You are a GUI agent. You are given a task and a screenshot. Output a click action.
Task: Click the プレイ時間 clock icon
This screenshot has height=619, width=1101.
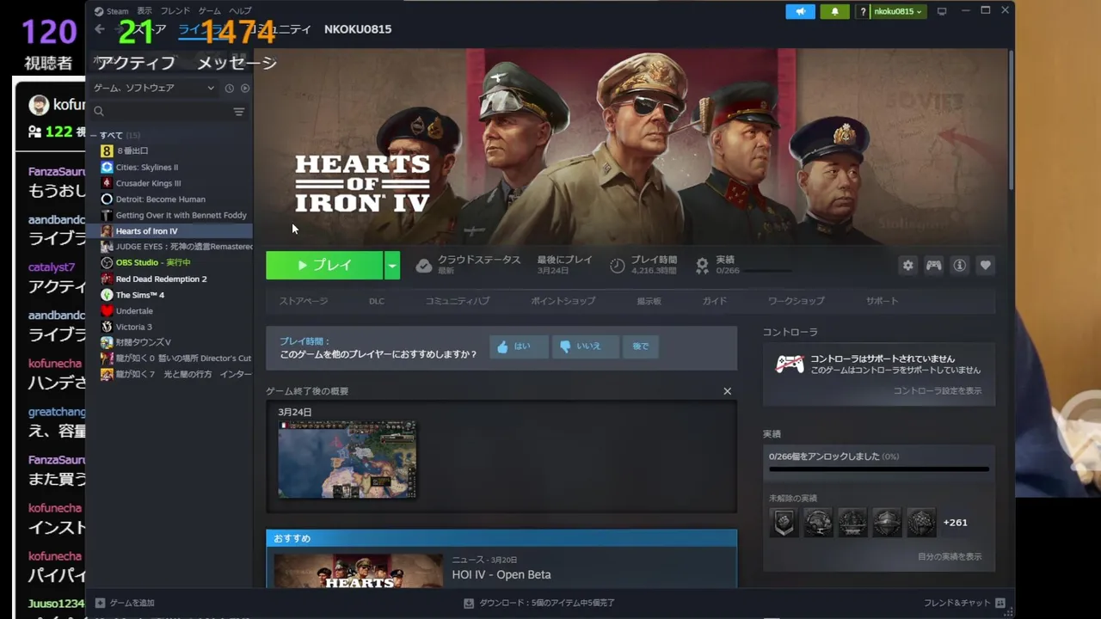coord(618,266)
